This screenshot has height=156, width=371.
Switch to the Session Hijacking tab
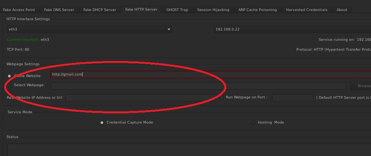[x=213, y=10]
